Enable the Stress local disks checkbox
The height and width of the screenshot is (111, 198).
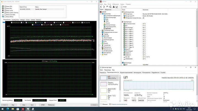point(5,15)
